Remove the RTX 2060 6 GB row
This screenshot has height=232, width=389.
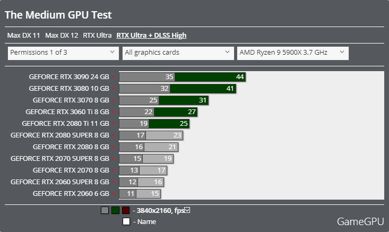point(113,194)
